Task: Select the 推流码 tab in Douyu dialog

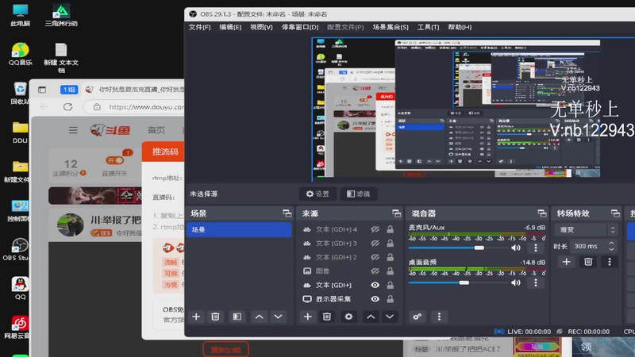Action: [x=165, y=152]
